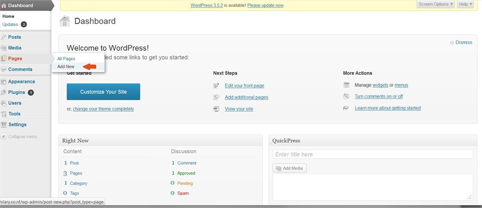Click the 1 Category link in Right Now
The height and width of the screenshot is (208, 482).
point(75,184)
